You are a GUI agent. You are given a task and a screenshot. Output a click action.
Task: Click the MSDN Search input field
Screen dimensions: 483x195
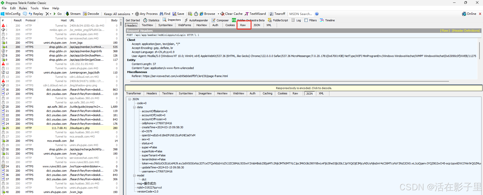click(301, 14)
